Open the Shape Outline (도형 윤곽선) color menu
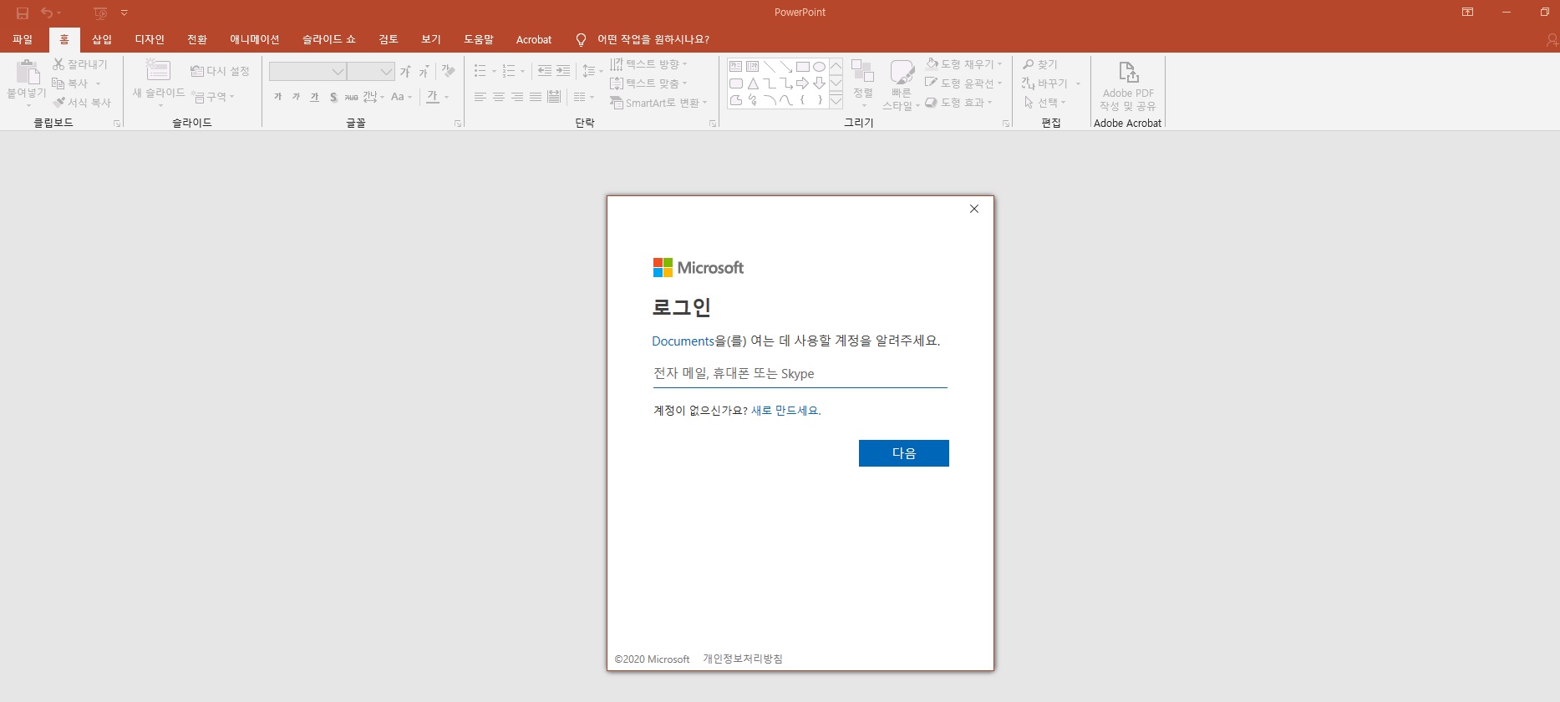1560x702 pixels. (x=964, y=83)
